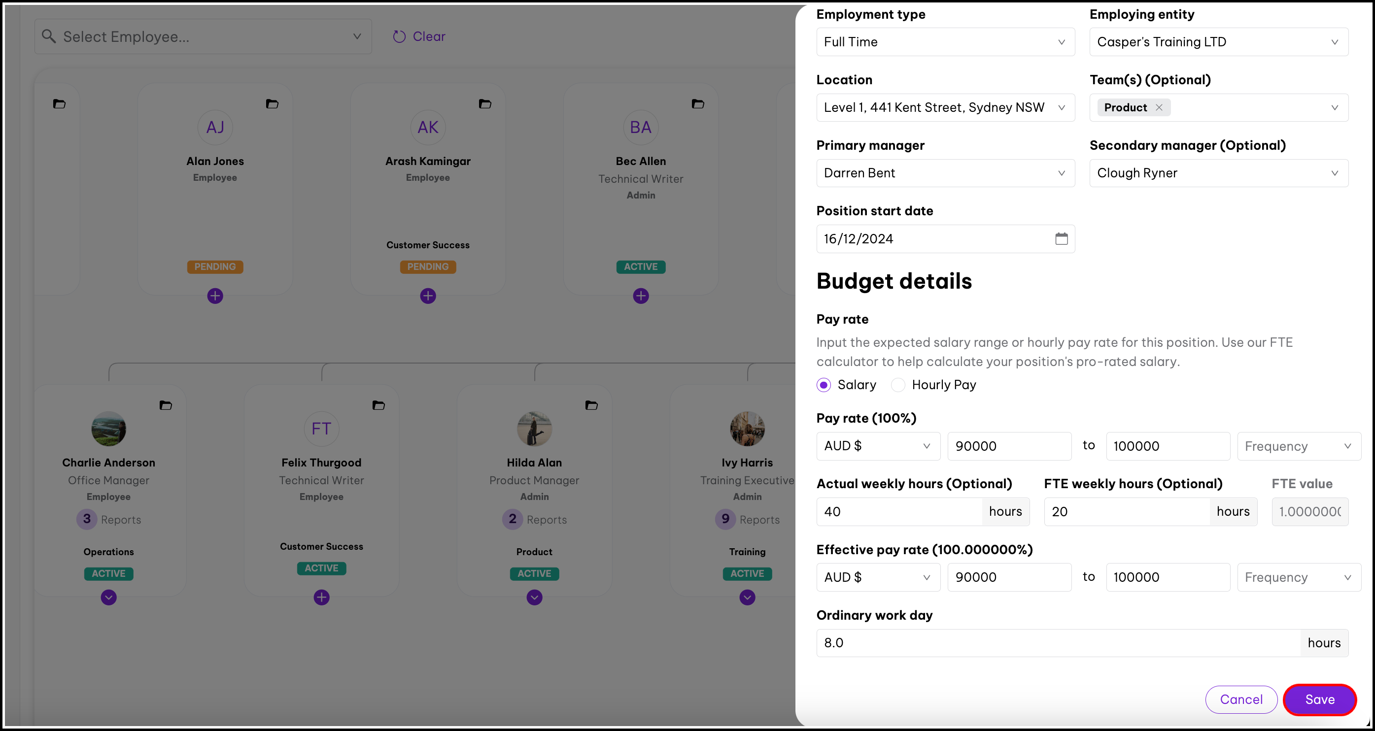The width and height of the screenshot is (1375, 731).
Task: Click the folder icon on Bec Allen card
Action: (x=698, y=104)
